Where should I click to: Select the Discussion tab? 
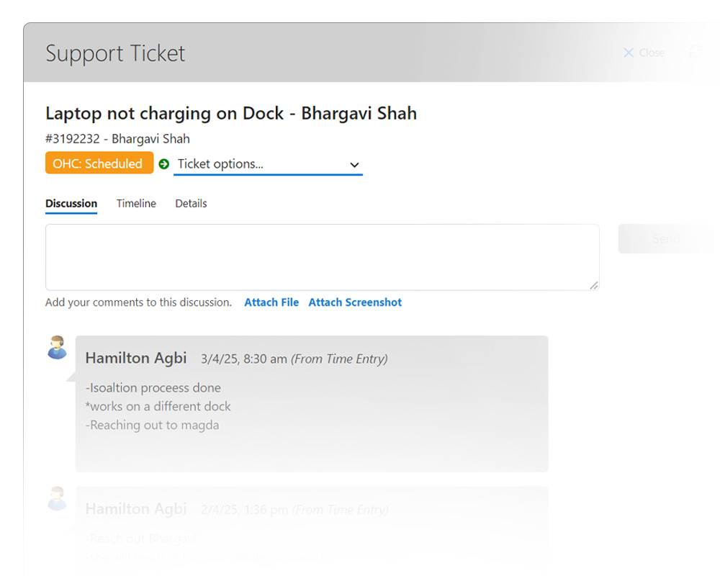pos(71,204)
